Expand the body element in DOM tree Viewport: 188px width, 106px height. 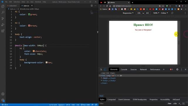[101, 81]
